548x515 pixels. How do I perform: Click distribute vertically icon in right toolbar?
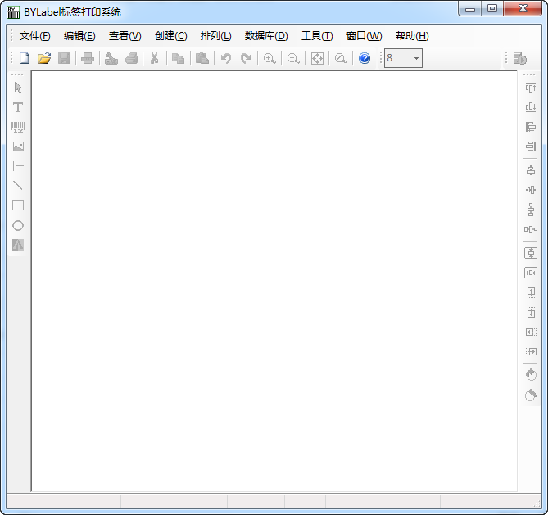click(x=531, y=210)
